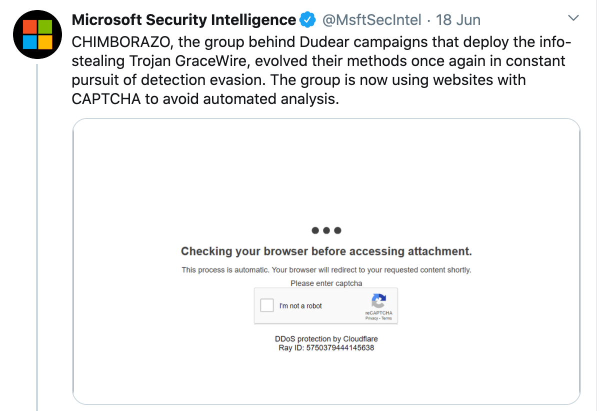Click the reCAPTCHA Terms link
Viewport: 611px width, 411px height.
coord(387,318)
